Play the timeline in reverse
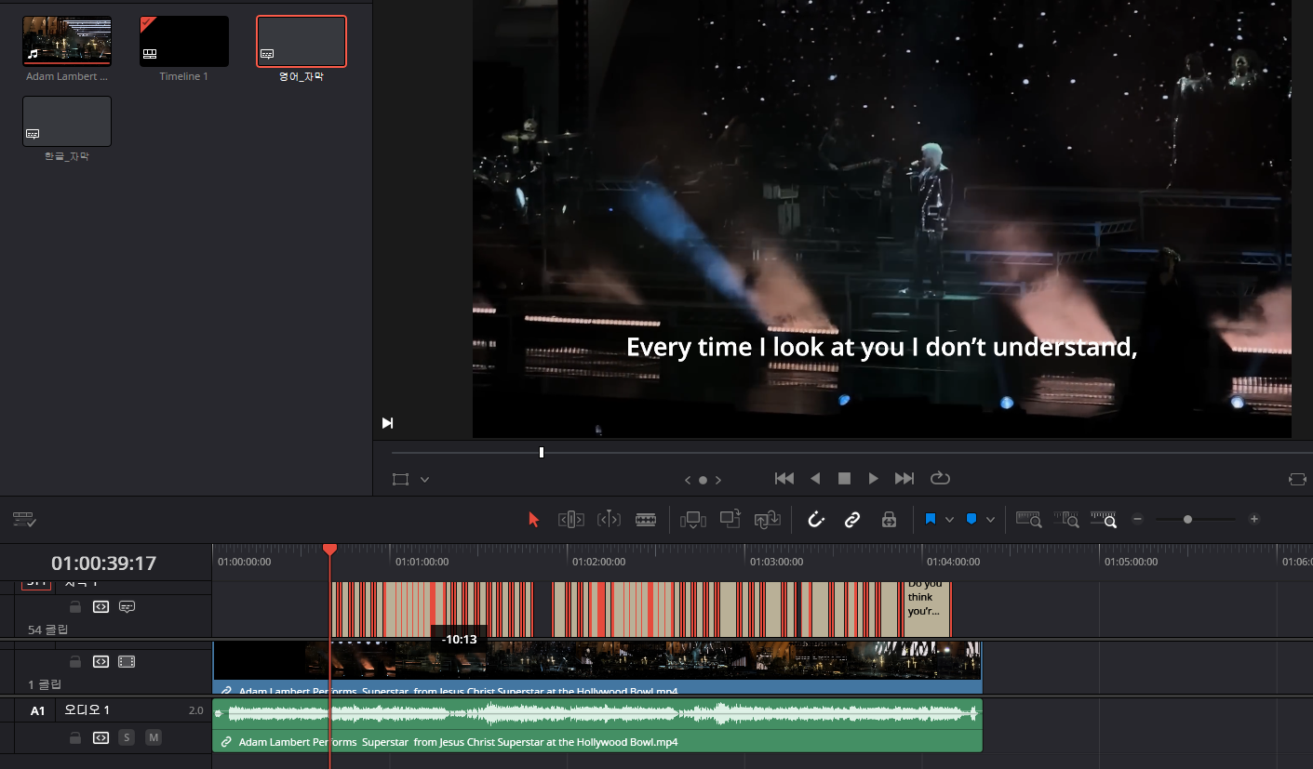Viewport: 1313px width, 769px height. pos(815,478)
